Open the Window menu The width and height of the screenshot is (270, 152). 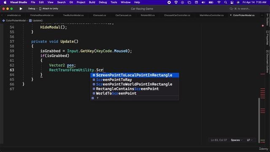coord(126,3)
